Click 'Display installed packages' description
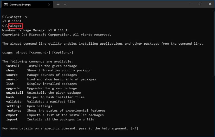 pyautogui.click(x=52, y=84)
